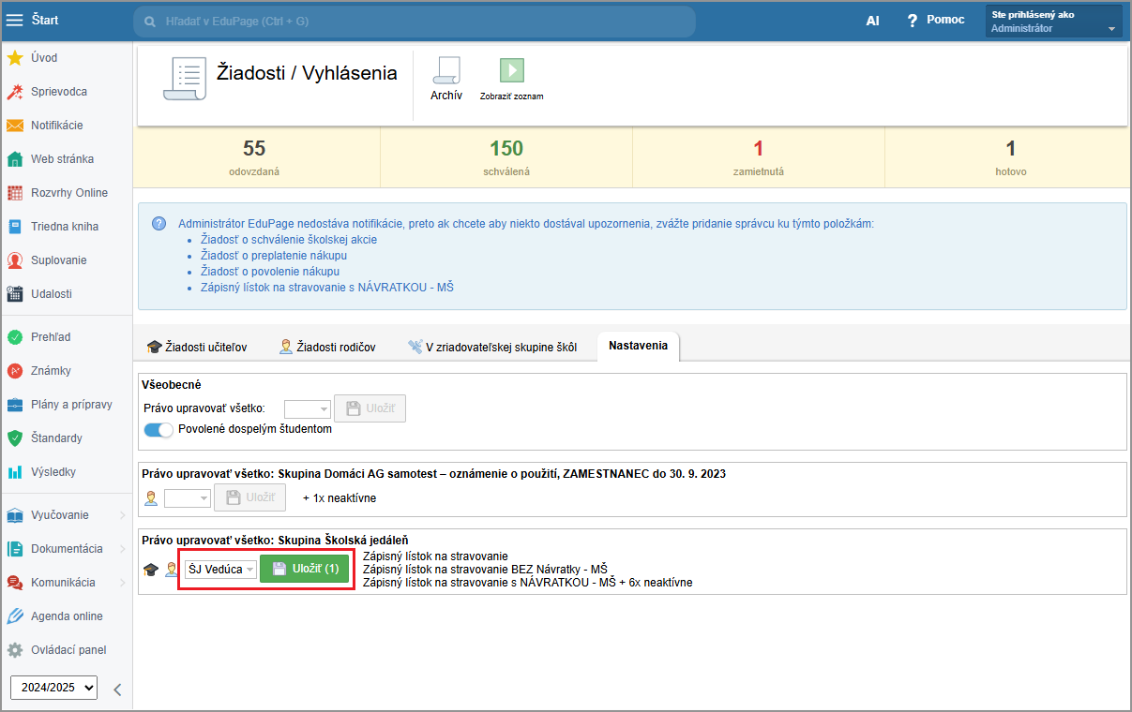Open Rozvrhy Online in the sidebar

click(x=68, y=193)
